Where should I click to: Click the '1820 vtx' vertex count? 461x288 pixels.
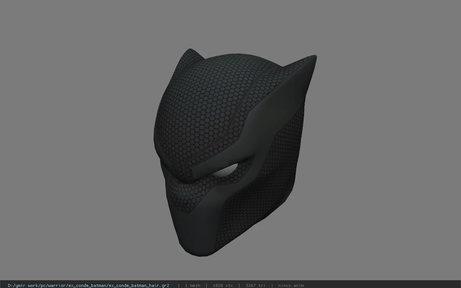(x=223, y=285)
